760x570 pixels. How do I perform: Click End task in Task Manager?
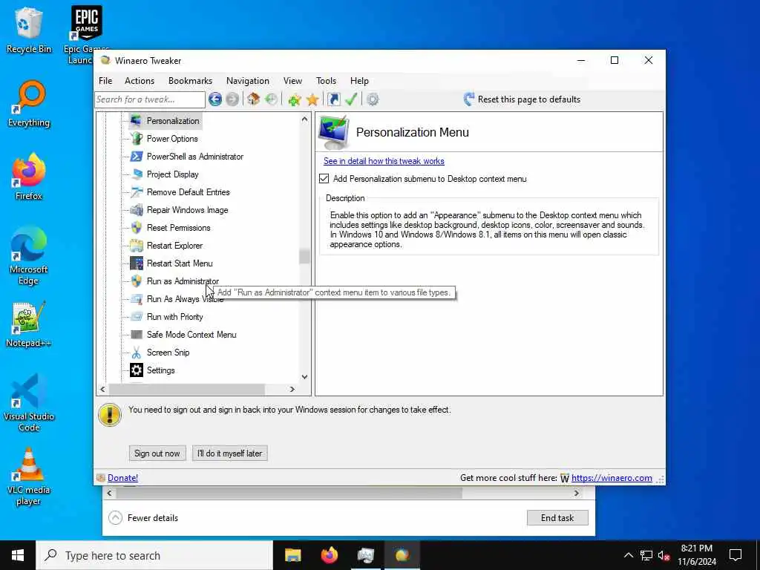coord(557,517)
